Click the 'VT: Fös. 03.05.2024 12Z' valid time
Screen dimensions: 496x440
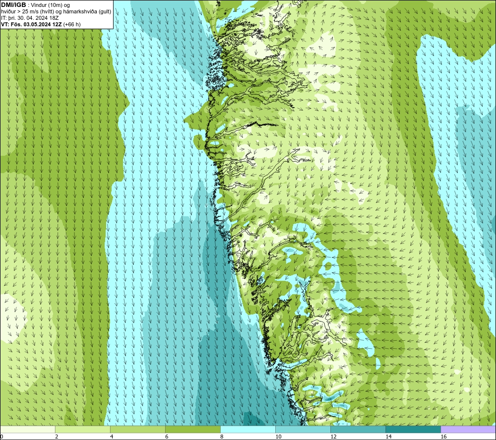point(31,24)
